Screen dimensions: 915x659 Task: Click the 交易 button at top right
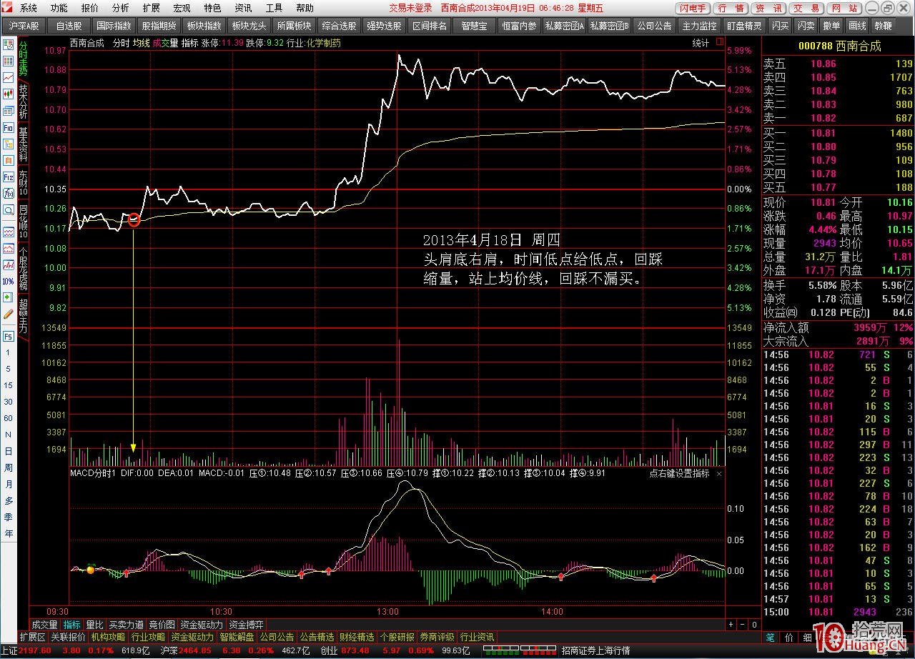coord(807,9)
